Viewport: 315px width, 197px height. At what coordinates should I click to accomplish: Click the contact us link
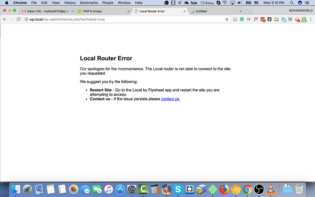[x=170, y=99]
